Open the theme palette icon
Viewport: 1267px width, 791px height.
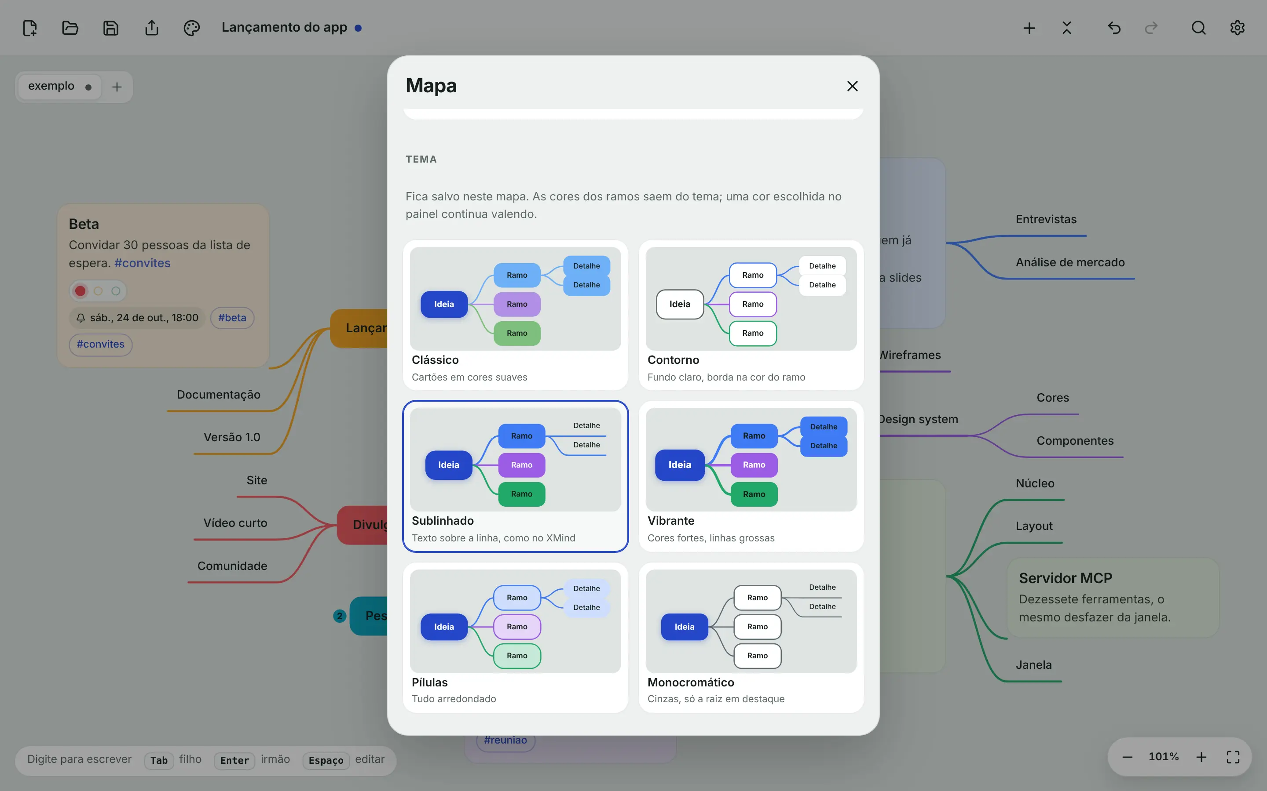click(192, 28)
